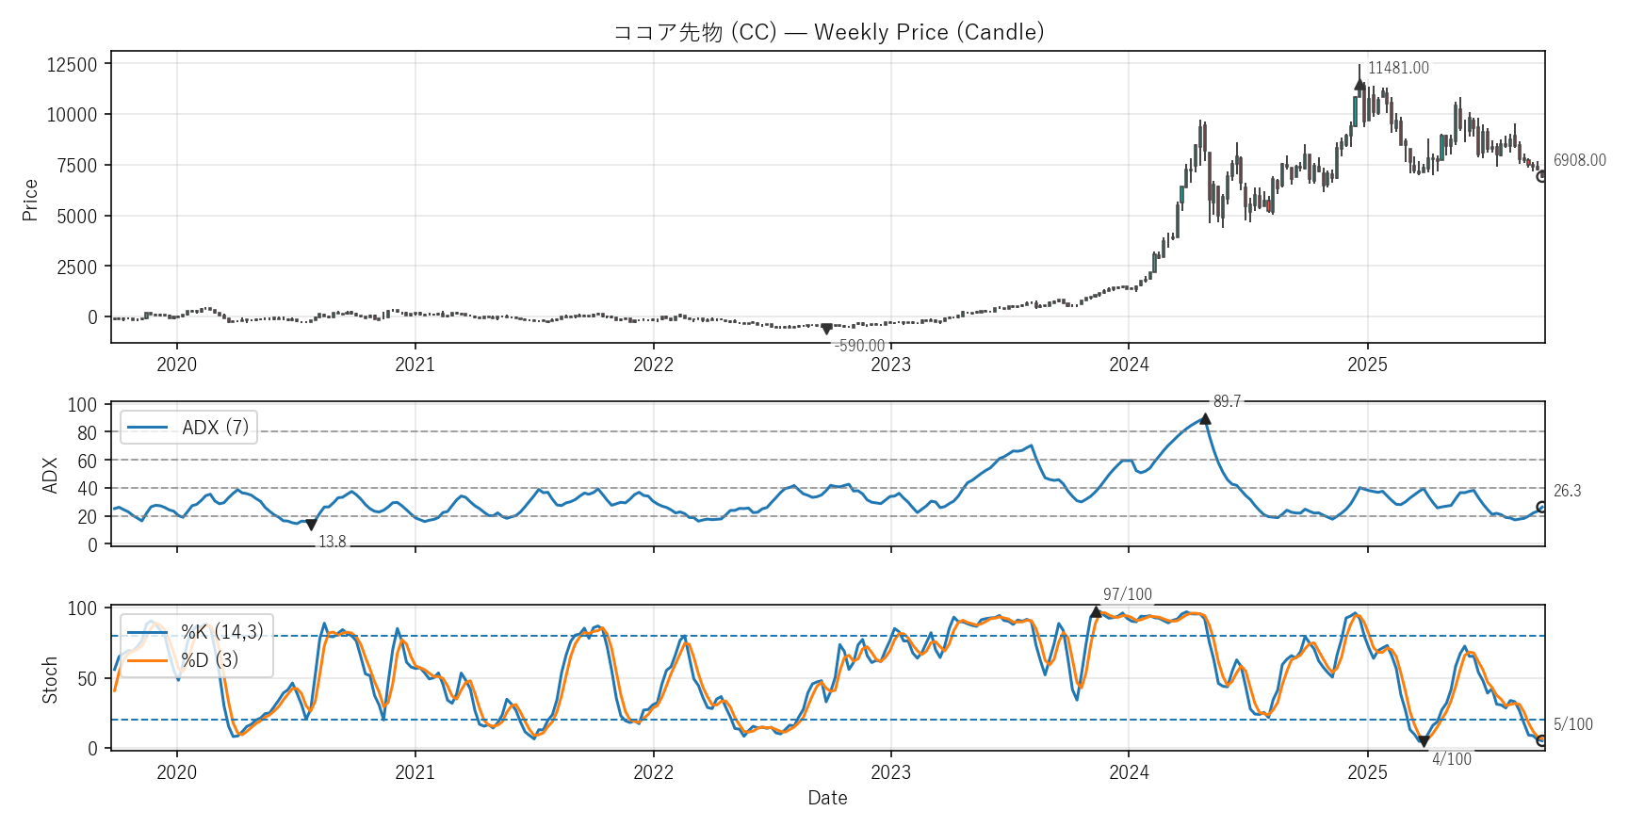
Task: Click the 2023 tick label under the price chart
Action: click(890, 365)
